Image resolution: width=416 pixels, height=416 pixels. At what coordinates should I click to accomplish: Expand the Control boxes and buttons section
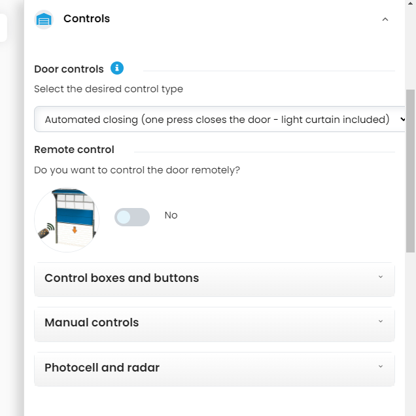[122, 278]
